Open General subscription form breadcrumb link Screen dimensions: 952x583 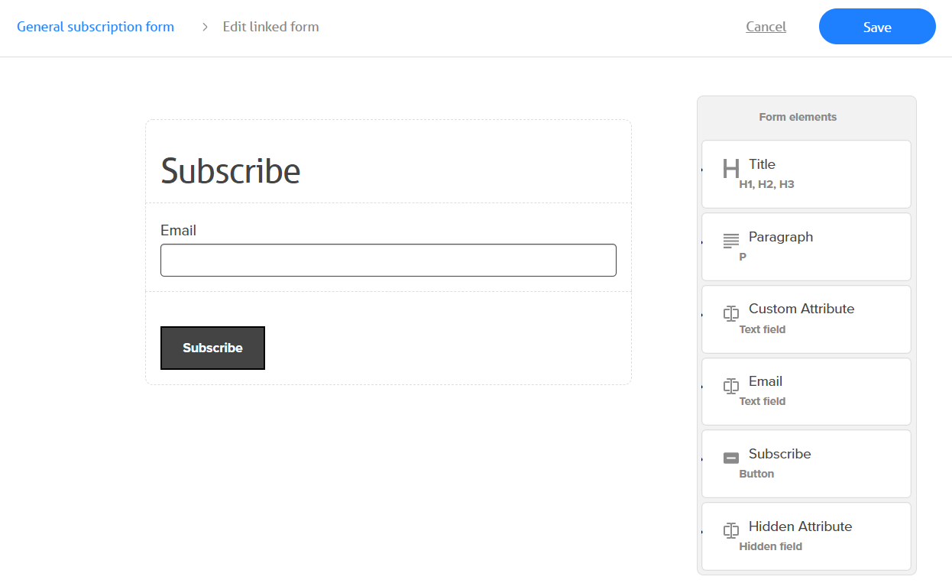pyautogui.click(x=96, y=27)
